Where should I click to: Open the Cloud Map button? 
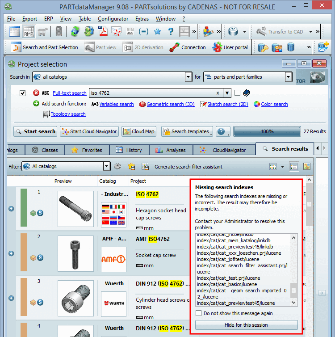(139, 131)
